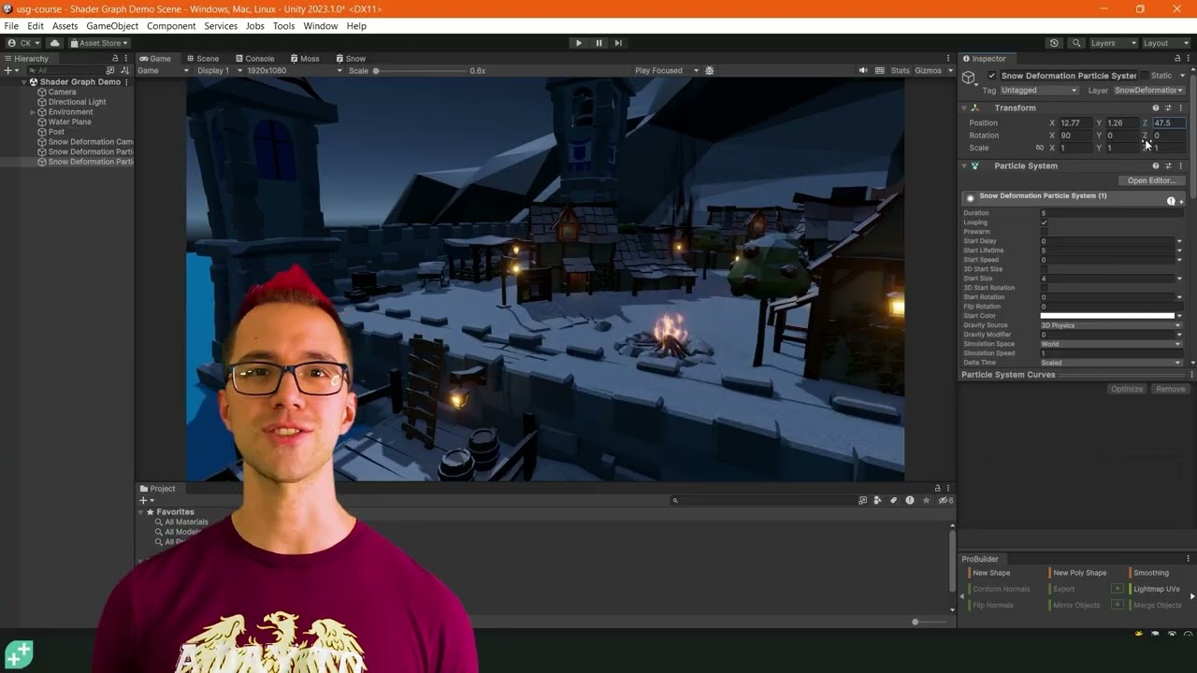The image size is (1197, 673).
Task: Enable the 3D Start Size checkbox
Action: click(x=1044, y=269)
